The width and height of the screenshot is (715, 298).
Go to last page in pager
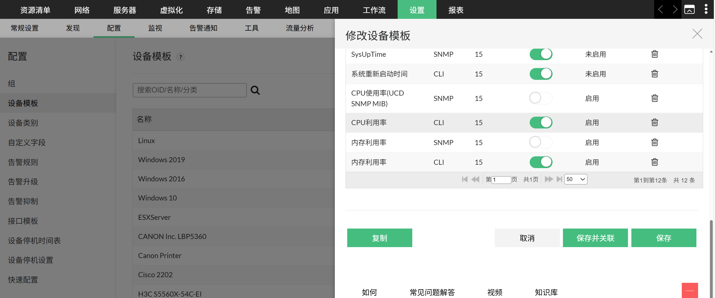(559, 179)
